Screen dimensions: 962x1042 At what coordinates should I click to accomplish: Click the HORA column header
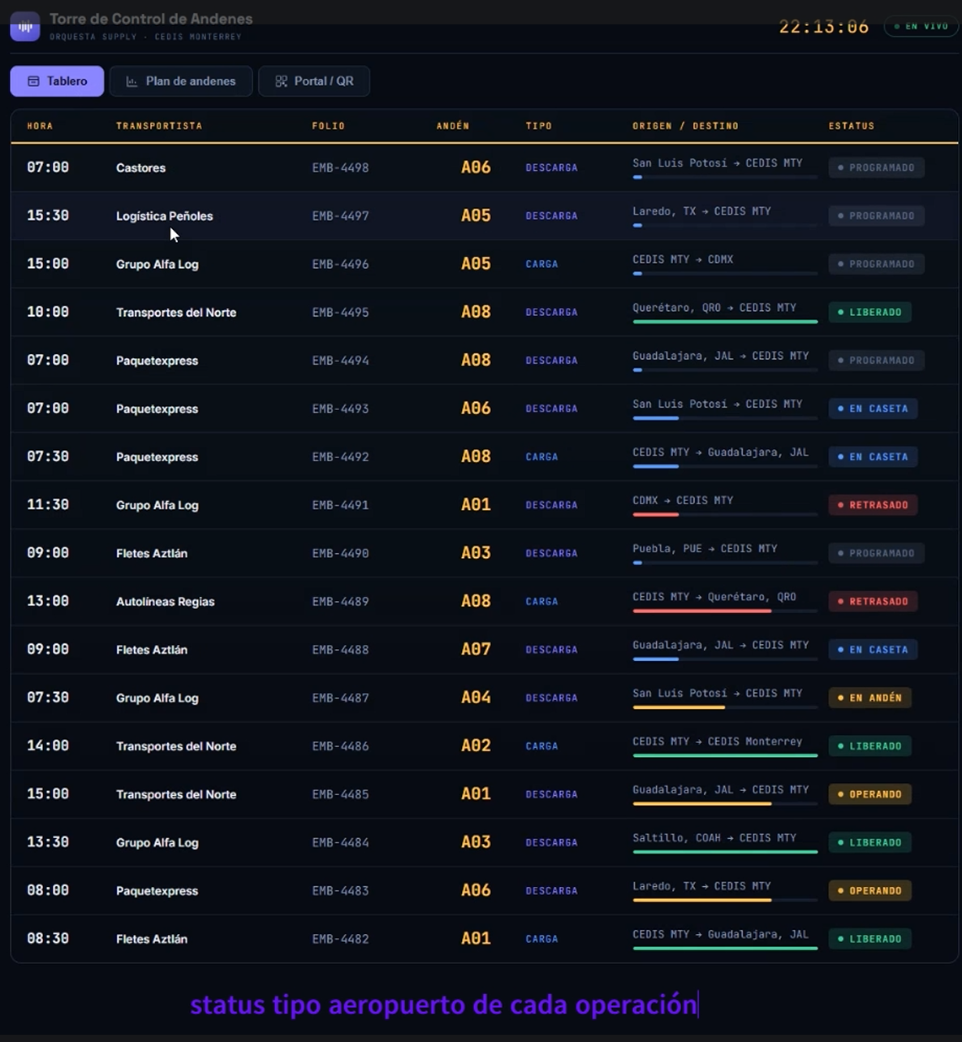(40, 126)
